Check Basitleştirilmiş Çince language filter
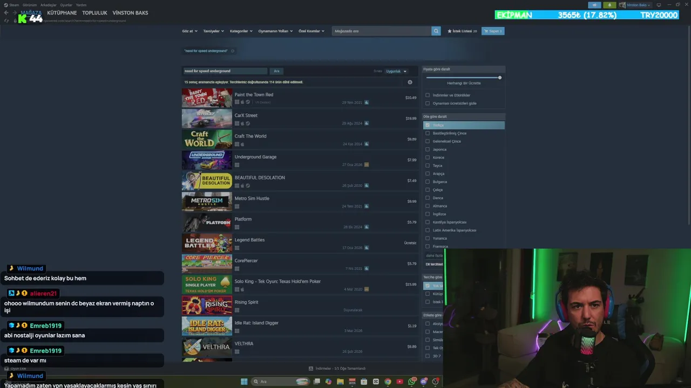Screen dimensions: 691x388 click(x=428, y=133)
